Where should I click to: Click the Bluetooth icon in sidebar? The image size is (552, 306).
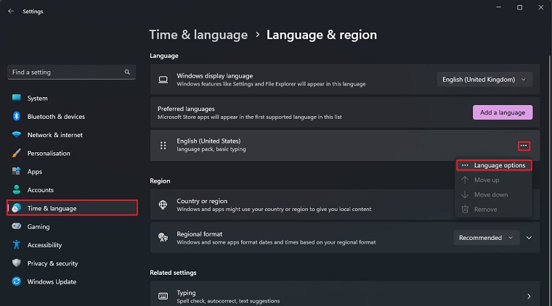point(17,116)
